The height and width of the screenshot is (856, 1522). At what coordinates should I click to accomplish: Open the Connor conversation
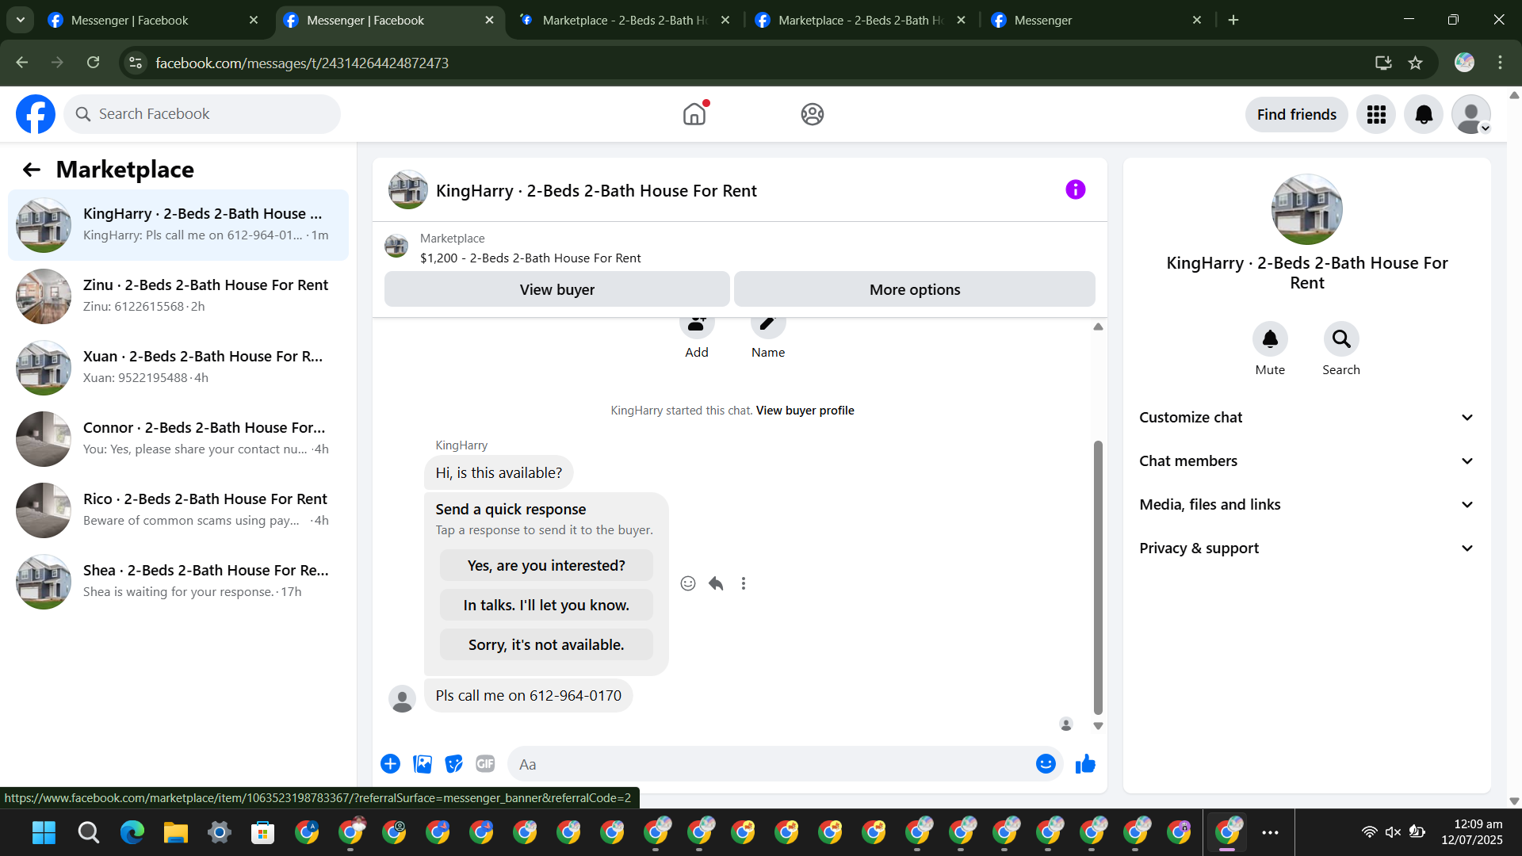pyautogui.click(x=178, y=439)
